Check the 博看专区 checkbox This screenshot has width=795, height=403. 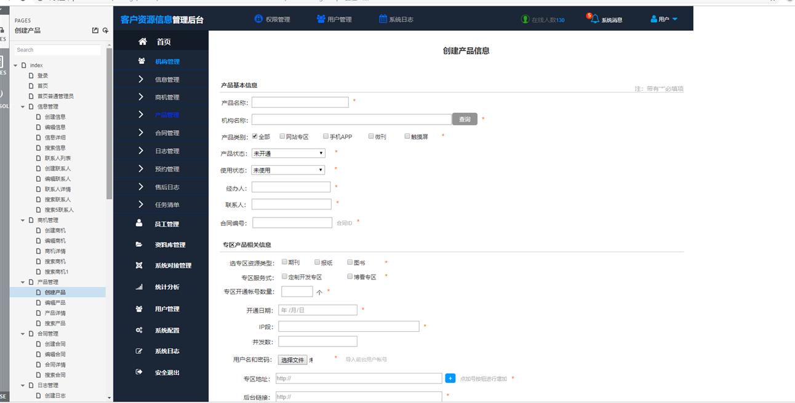tap(350, 276)
